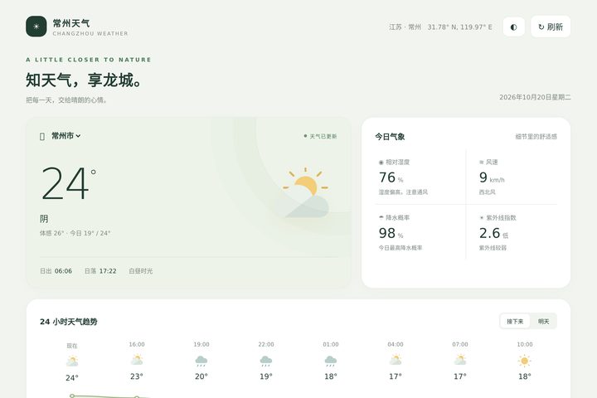Click the location pin icon beside 常州市
This screenshot has width=597, height=398.
click(42, 136)
